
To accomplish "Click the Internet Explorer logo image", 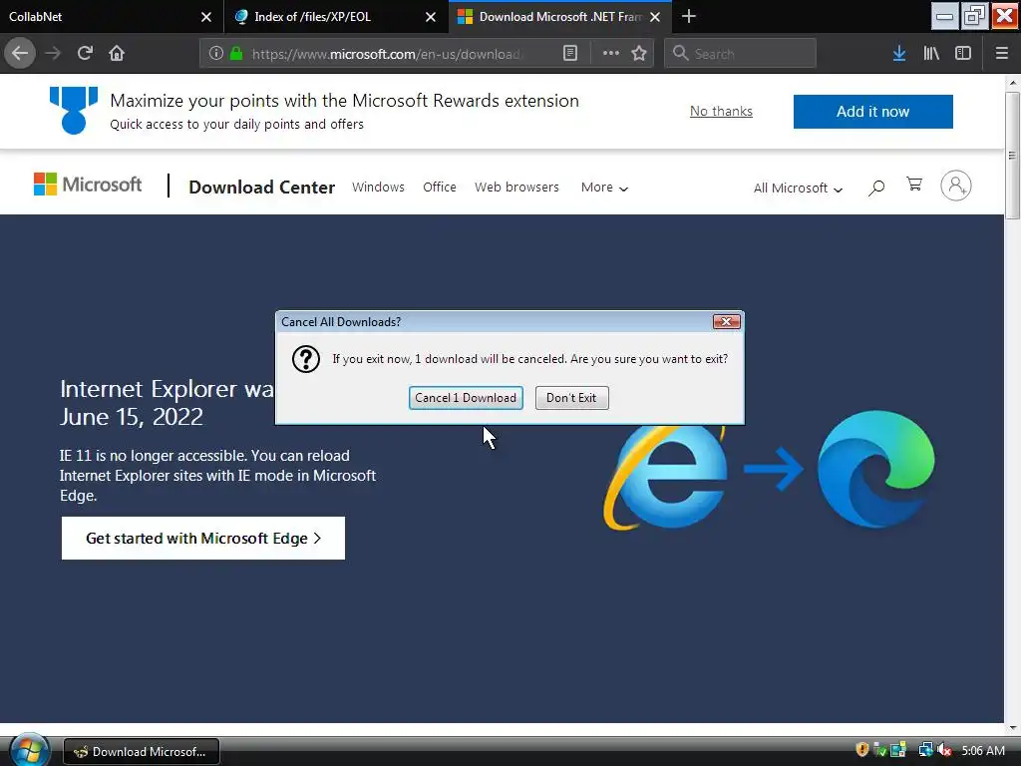I will (664, 476).
